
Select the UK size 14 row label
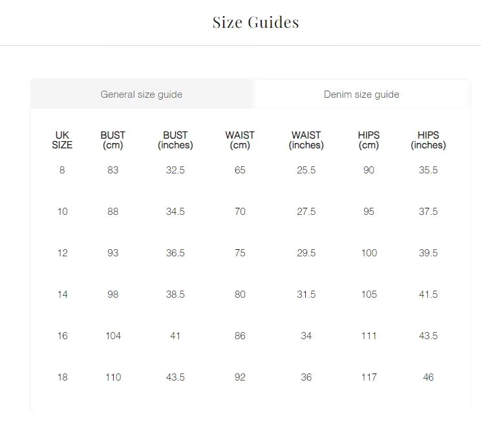click(63, 294)
